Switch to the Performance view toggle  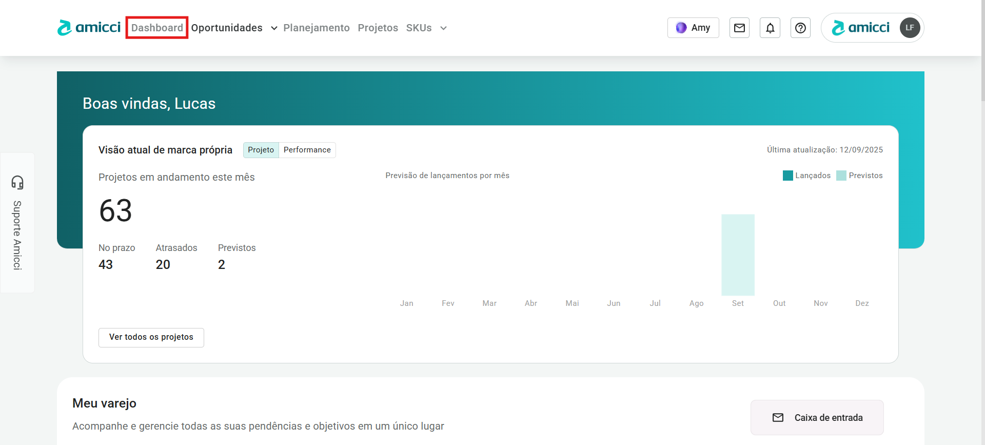(x=307, y=150)
